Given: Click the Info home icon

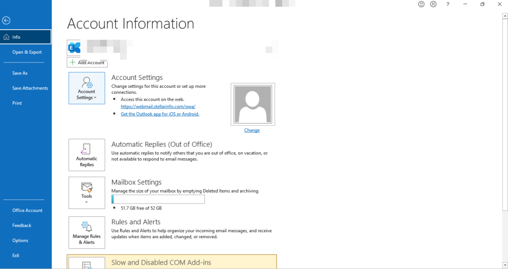Looking at the screenshot, I should pyautogui.click(x=6, y=37).
